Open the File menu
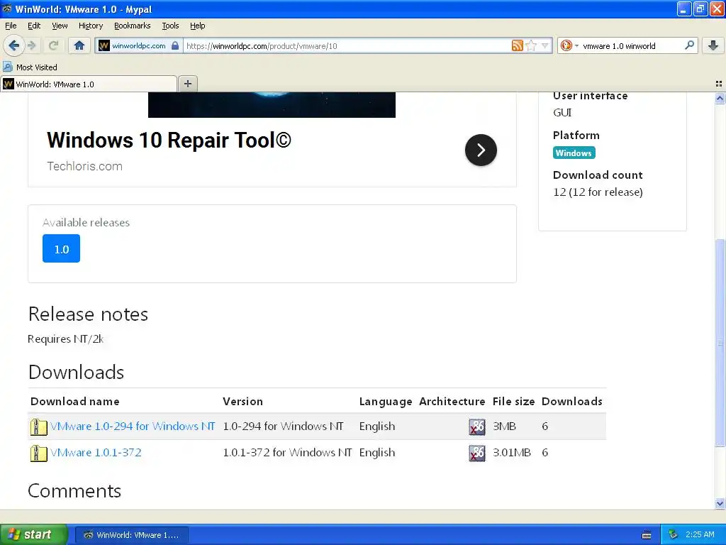726x545 pixels. click(11, 26)
